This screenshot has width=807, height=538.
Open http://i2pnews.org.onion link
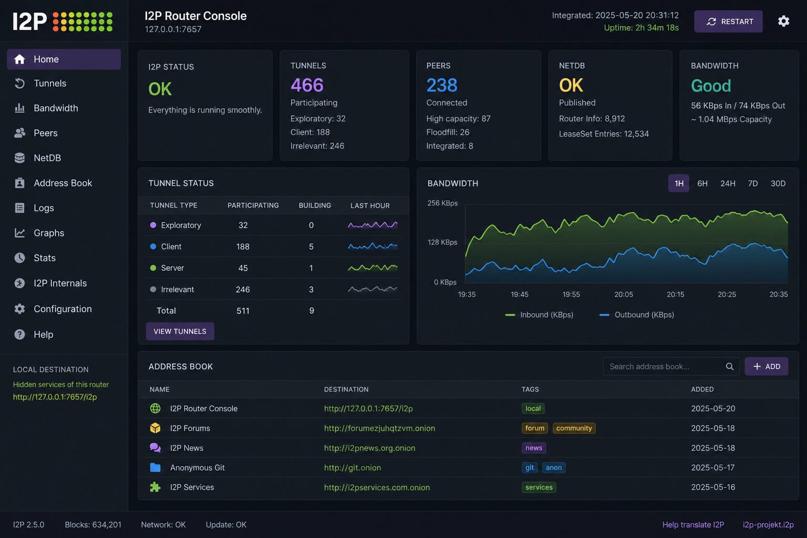(x=369, y=448)
